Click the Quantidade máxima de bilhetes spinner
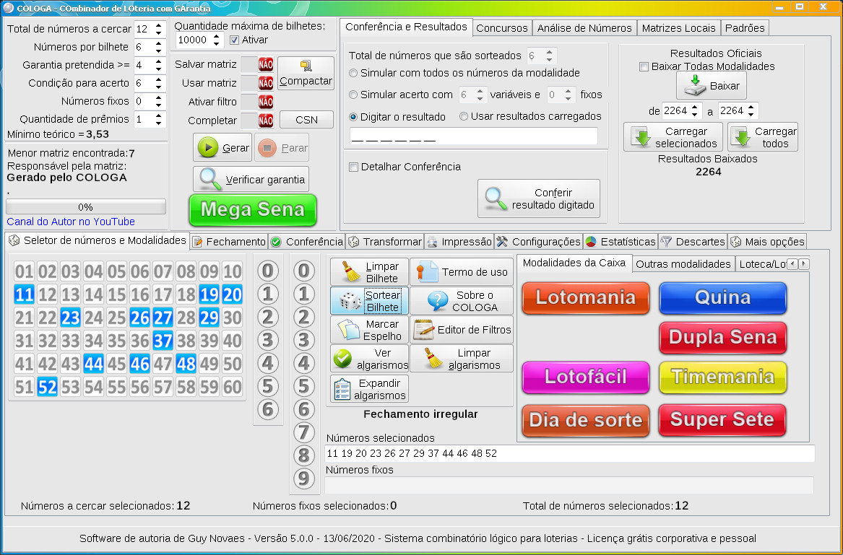843x555 pixels. point(199,40)
